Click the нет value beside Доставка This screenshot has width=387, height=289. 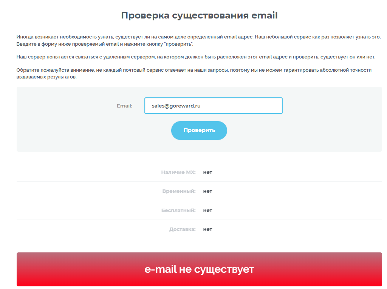coord(207,229)
